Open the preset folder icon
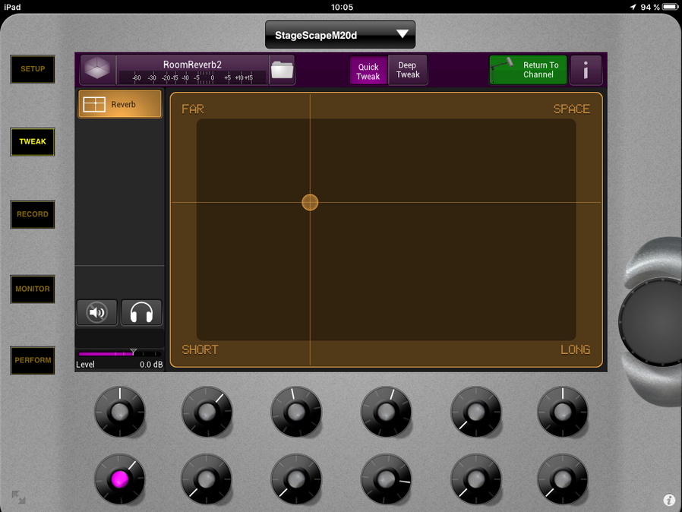Screen dimensions: 682x512 [282, 70]
